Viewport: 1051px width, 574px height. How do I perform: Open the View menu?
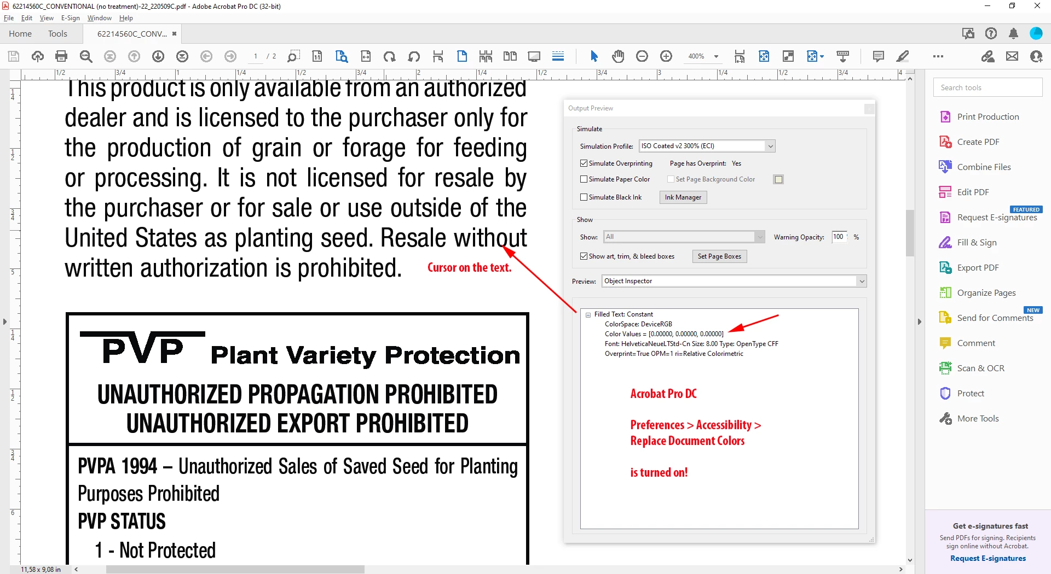[47, 18]
